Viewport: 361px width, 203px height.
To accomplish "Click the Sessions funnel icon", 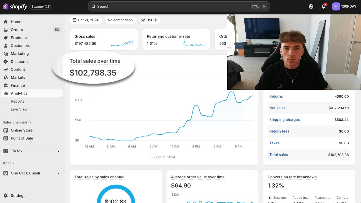I will (270, 198).
